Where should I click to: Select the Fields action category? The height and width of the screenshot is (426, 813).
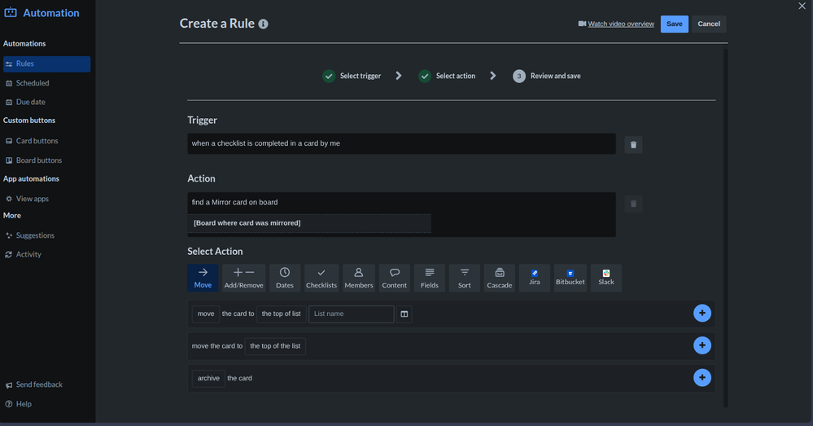(x=430, y=278)
